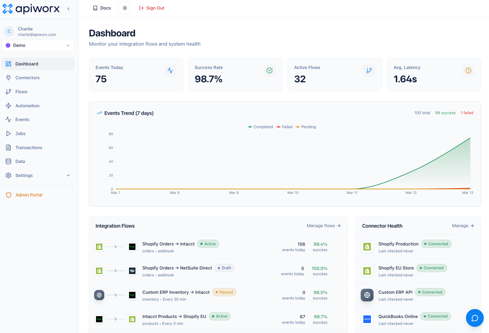Select Dashboard in the sidebar navigation
The image size is (489, 333).
click(x=26, y=64)
